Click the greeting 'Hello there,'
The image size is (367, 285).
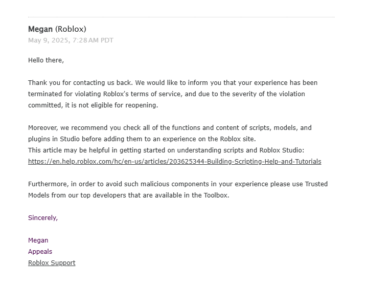46,60
